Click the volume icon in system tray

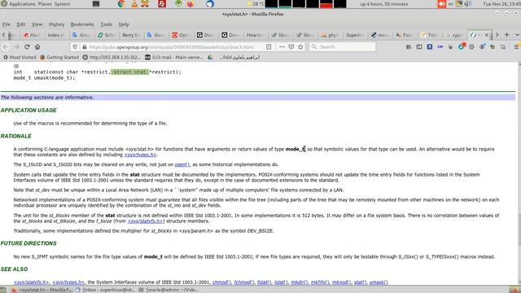[x=468, y=4]
